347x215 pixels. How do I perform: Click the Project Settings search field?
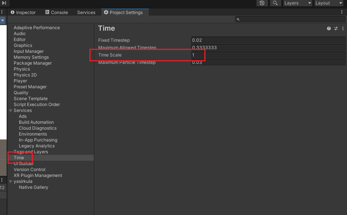coord(290,19)
